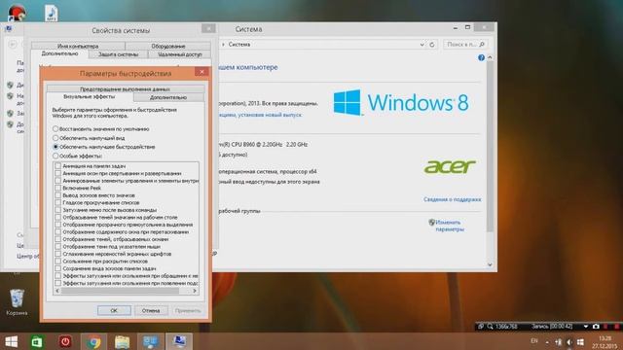Enable Включение Peek checkbox
The image size is (623, 350).
(x=58, y=188)
